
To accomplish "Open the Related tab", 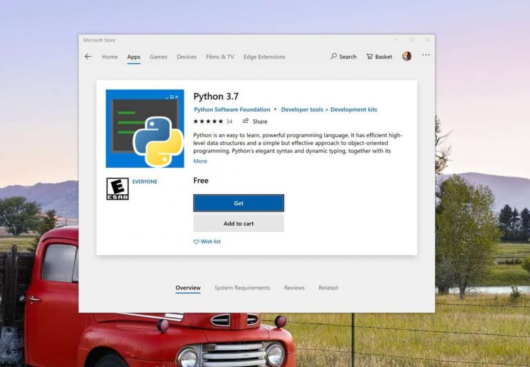I will tap(328, 288).
